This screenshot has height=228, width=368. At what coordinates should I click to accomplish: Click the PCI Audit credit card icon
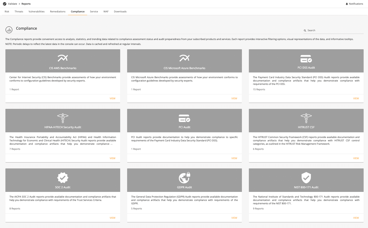pyautogui.click(x=184, y=118)
